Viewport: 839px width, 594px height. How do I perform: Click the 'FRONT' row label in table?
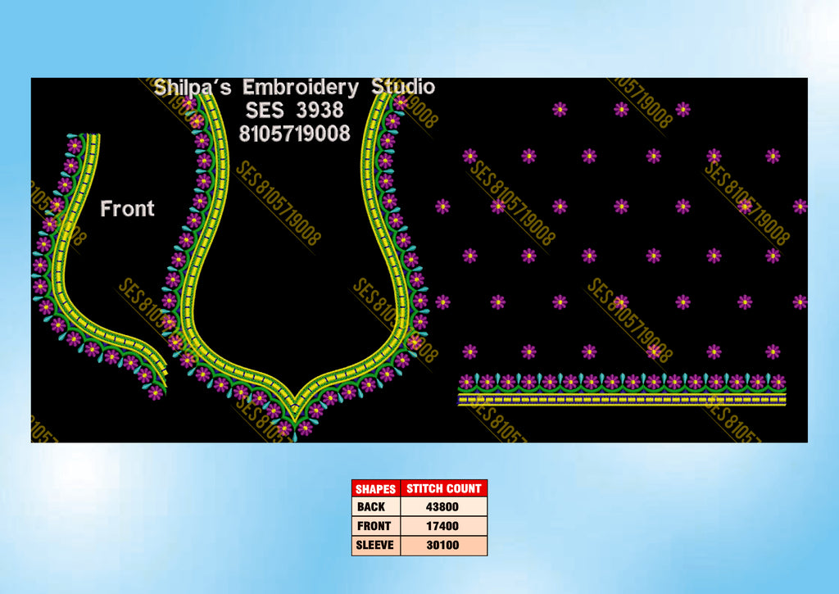click(374, 526)
